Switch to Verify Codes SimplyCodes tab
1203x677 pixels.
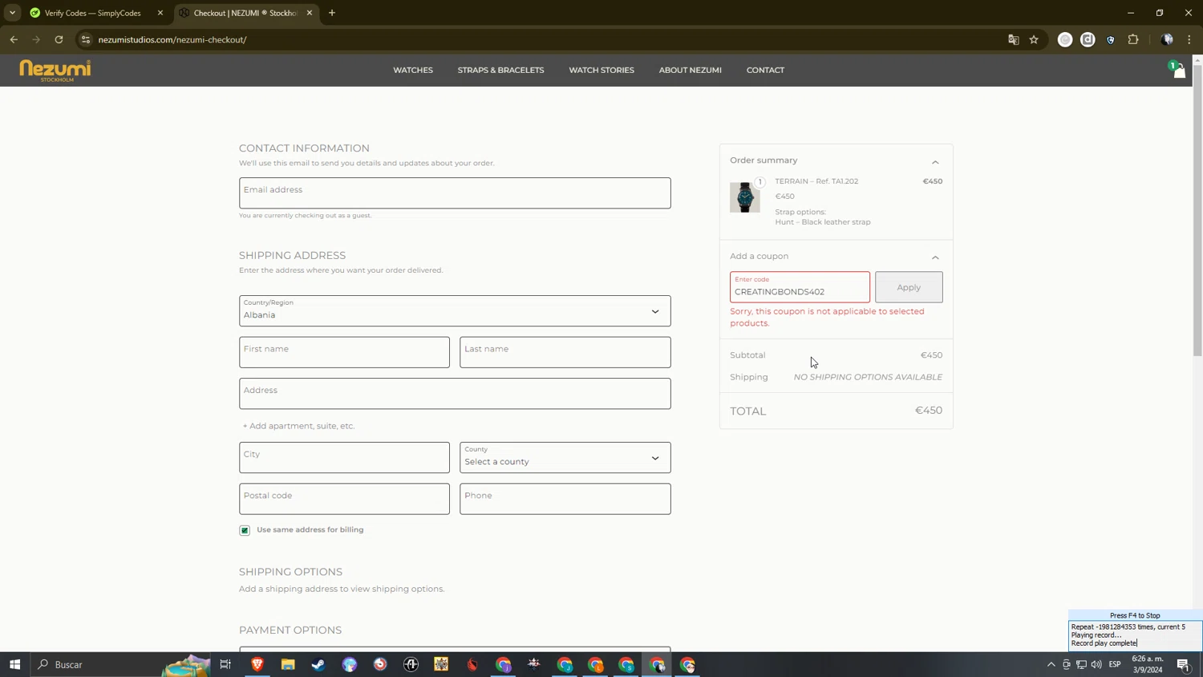(x=92, y=13)
